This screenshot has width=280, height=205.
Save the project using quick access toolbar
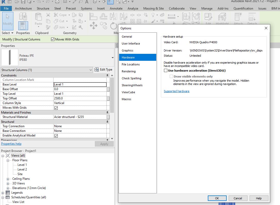(23, 2)
